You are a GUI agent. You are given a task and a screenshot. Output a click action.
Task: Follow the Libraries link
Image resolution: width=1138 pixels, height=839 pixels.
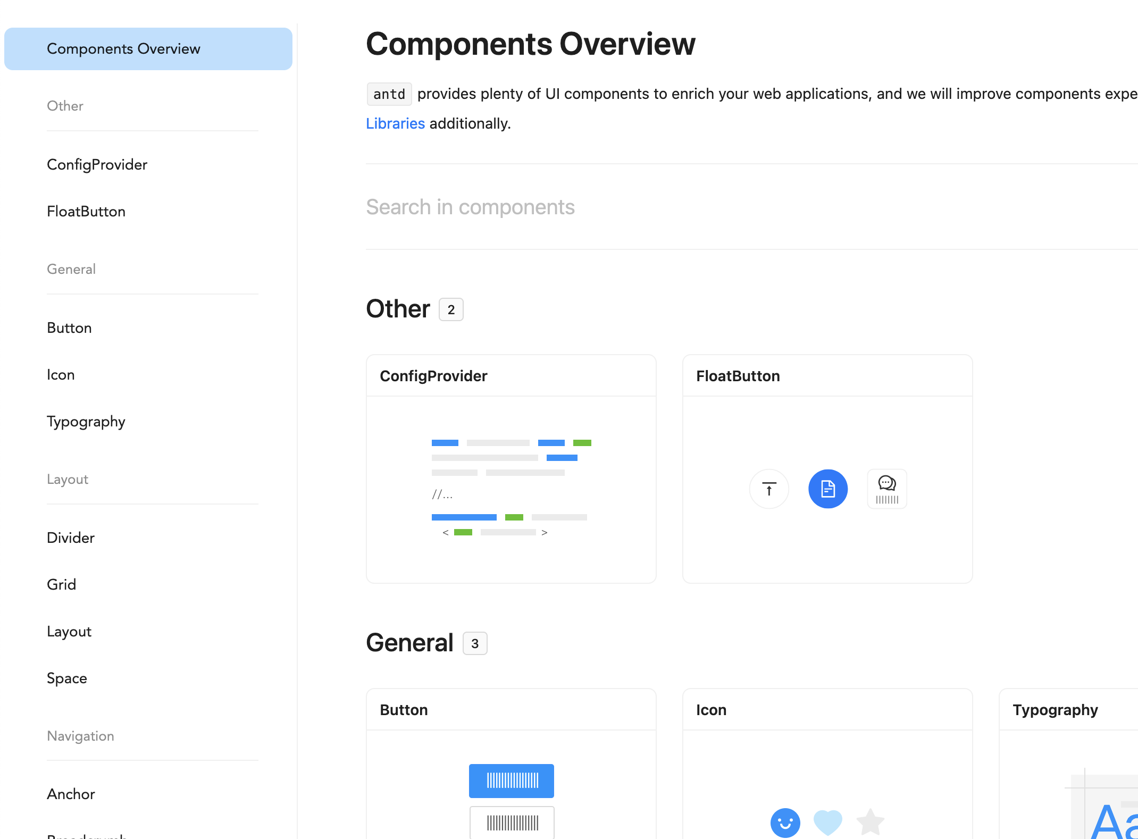395,123
